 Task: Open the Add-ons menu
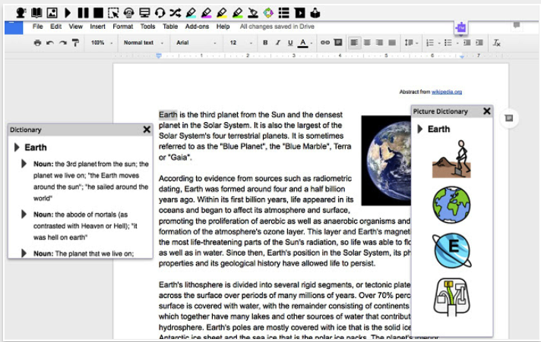pyautogui.click(x=197, y=27)
